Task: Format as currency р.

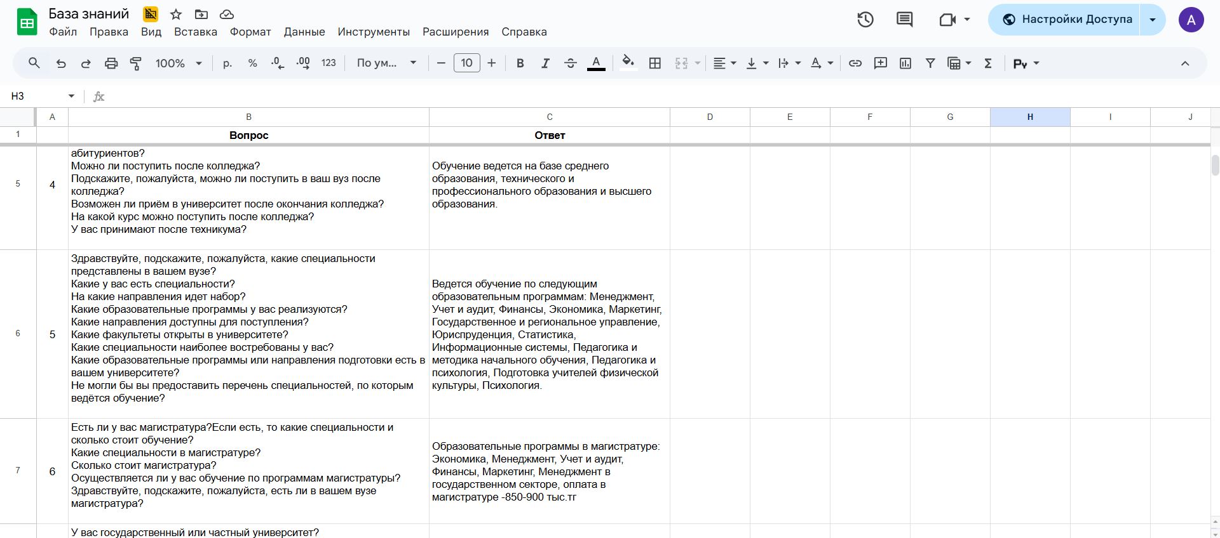Action: click(x=227, y=63)
